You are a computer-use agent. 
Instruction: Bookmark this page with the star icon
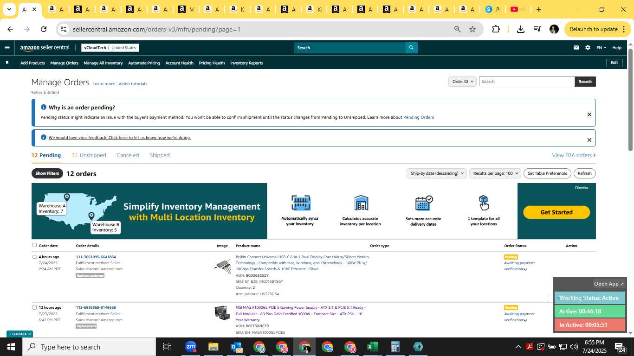[472, 29]
